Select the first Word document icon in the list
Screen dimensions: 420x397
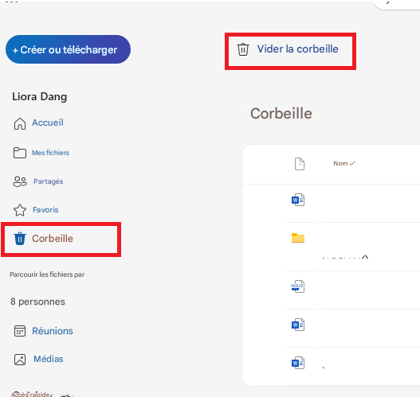pos(298,200)
